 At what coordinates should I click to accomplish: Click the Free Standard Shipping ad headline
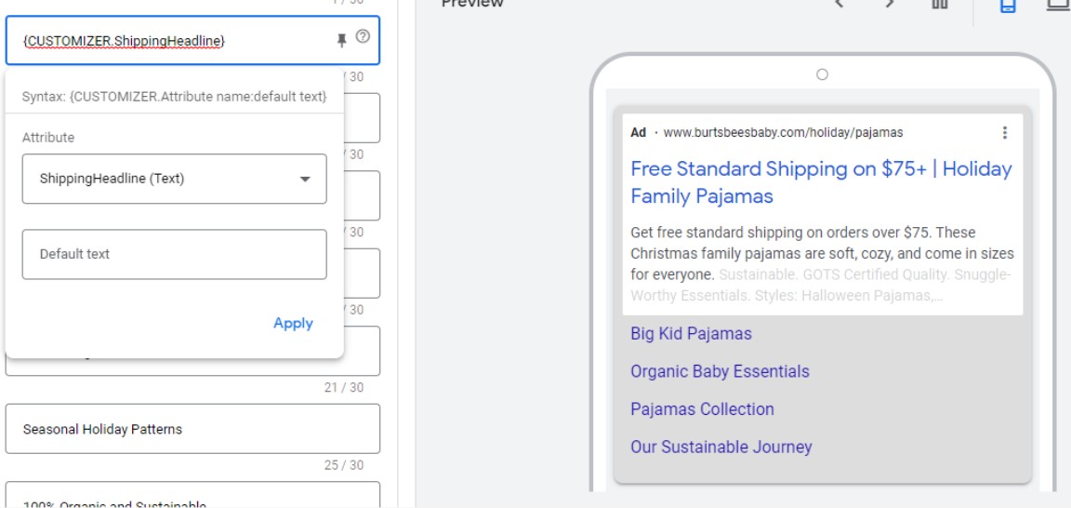821,182
